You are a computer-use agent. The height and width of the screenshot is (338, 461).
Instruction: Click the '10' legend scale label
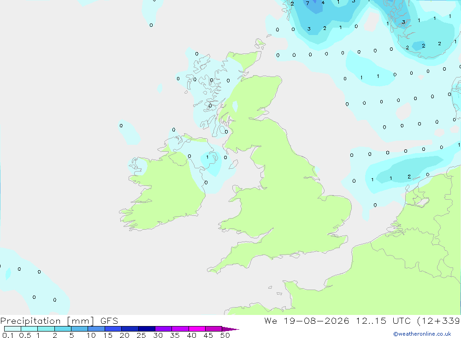pyautogui.click(x=91, y=335)
